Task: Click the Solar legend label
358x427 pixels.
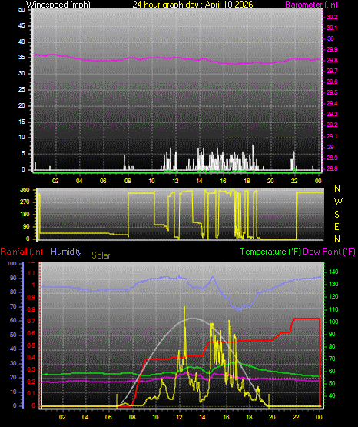Action: pyautogui.click(x=101, y=255)
